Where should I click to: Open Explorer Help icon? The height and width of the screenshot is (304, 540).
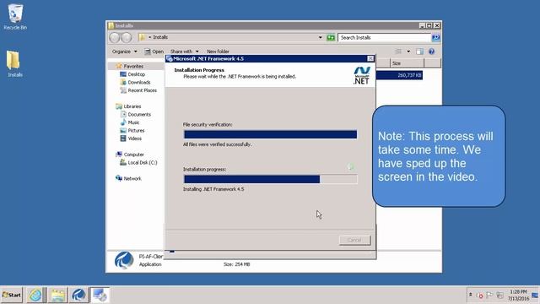coord(431,52)
